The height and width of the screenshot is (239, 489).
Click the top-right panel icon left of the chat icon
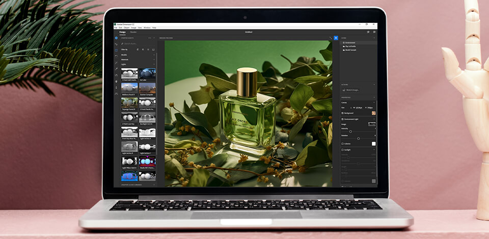click(368, 32)
